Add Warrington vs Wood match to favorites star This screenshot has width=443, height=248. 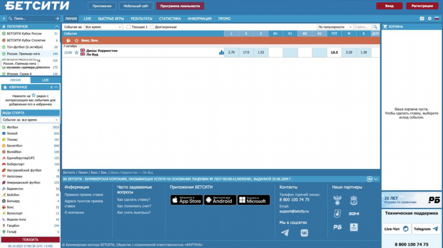point(77,52)
